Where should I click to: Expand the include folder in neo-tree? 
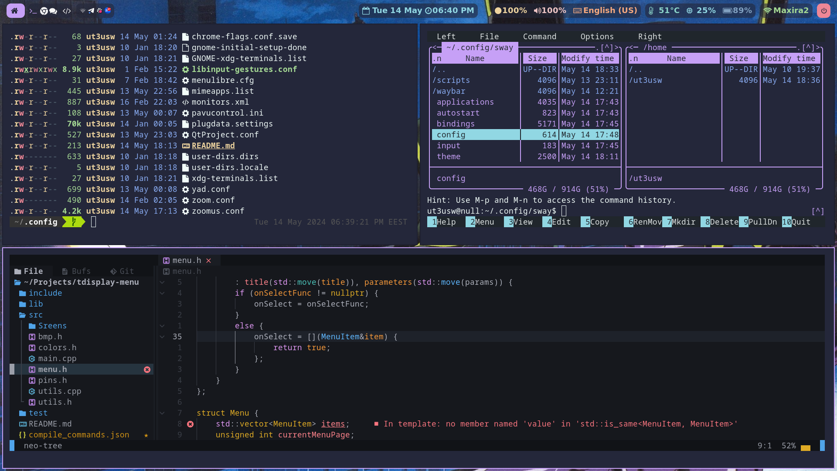tap(45, 293)
